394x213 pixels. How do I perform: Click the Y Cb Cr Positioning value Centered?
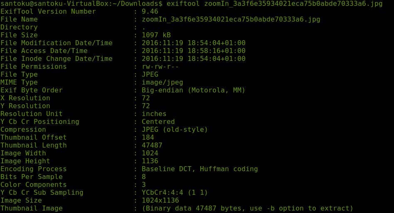pyautogui.click(x=158, y=122)
